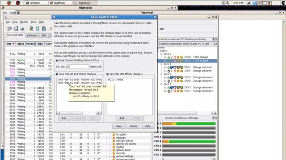Expand the CPU 2 row in shielding tree

pyautogui.click(x=165, y=77)
